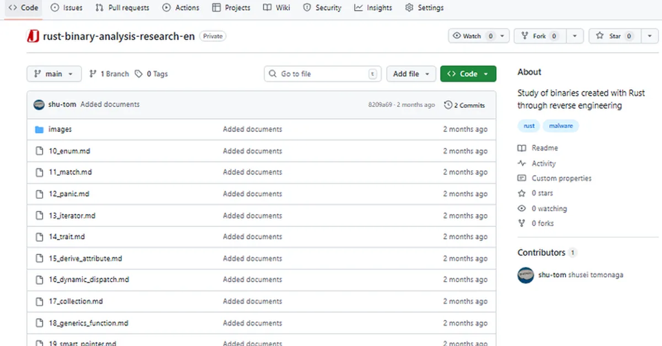This screenshot has height=346, width=662.
Task: Expand the green Code dropdown button
Action: point(468,74)
